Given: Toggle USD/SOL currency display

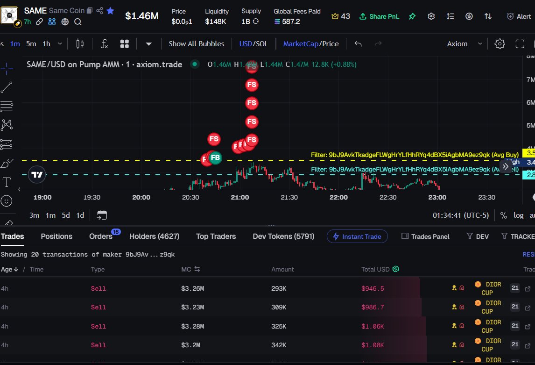Looking at the screenshot, I should (x=254, y=44).
